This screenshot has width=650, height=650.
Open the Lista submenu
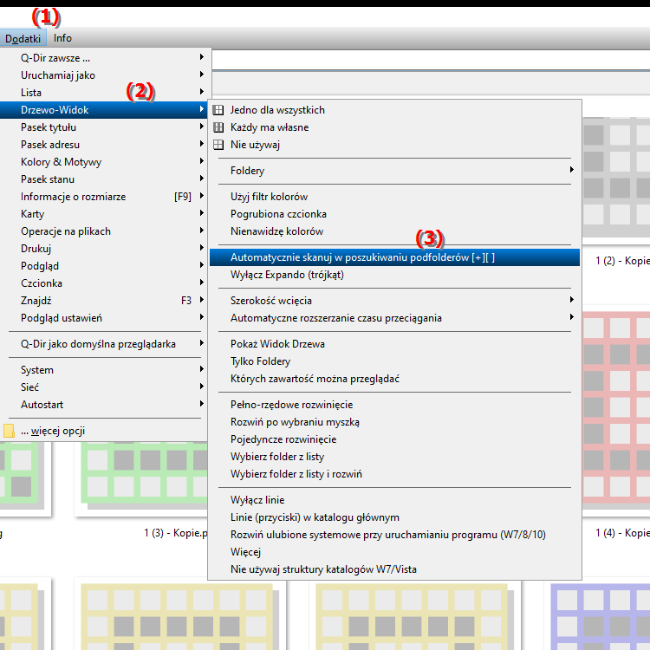[x=104, y=93]
